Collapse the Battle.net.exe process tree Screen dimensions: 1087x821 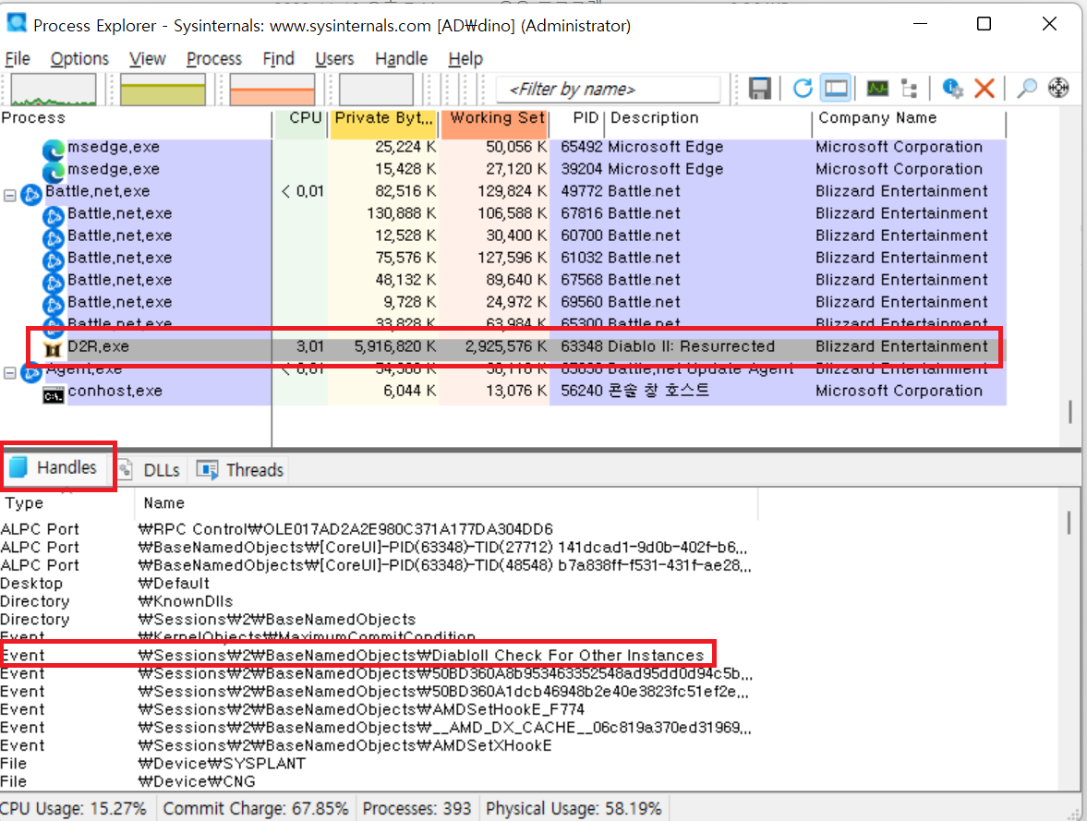coord(10,196)
